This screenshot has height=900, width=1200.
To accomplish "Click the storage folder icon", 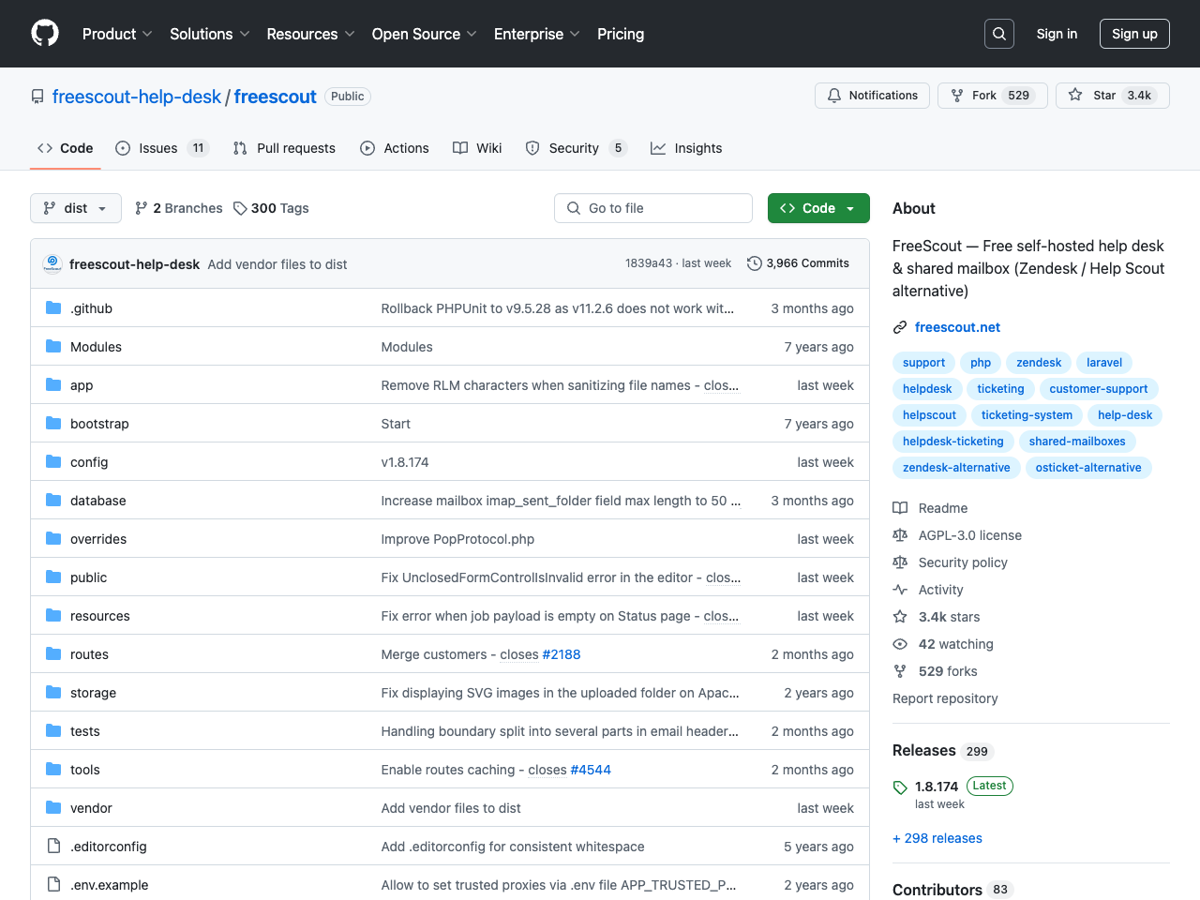I will (x=53, y=693).
